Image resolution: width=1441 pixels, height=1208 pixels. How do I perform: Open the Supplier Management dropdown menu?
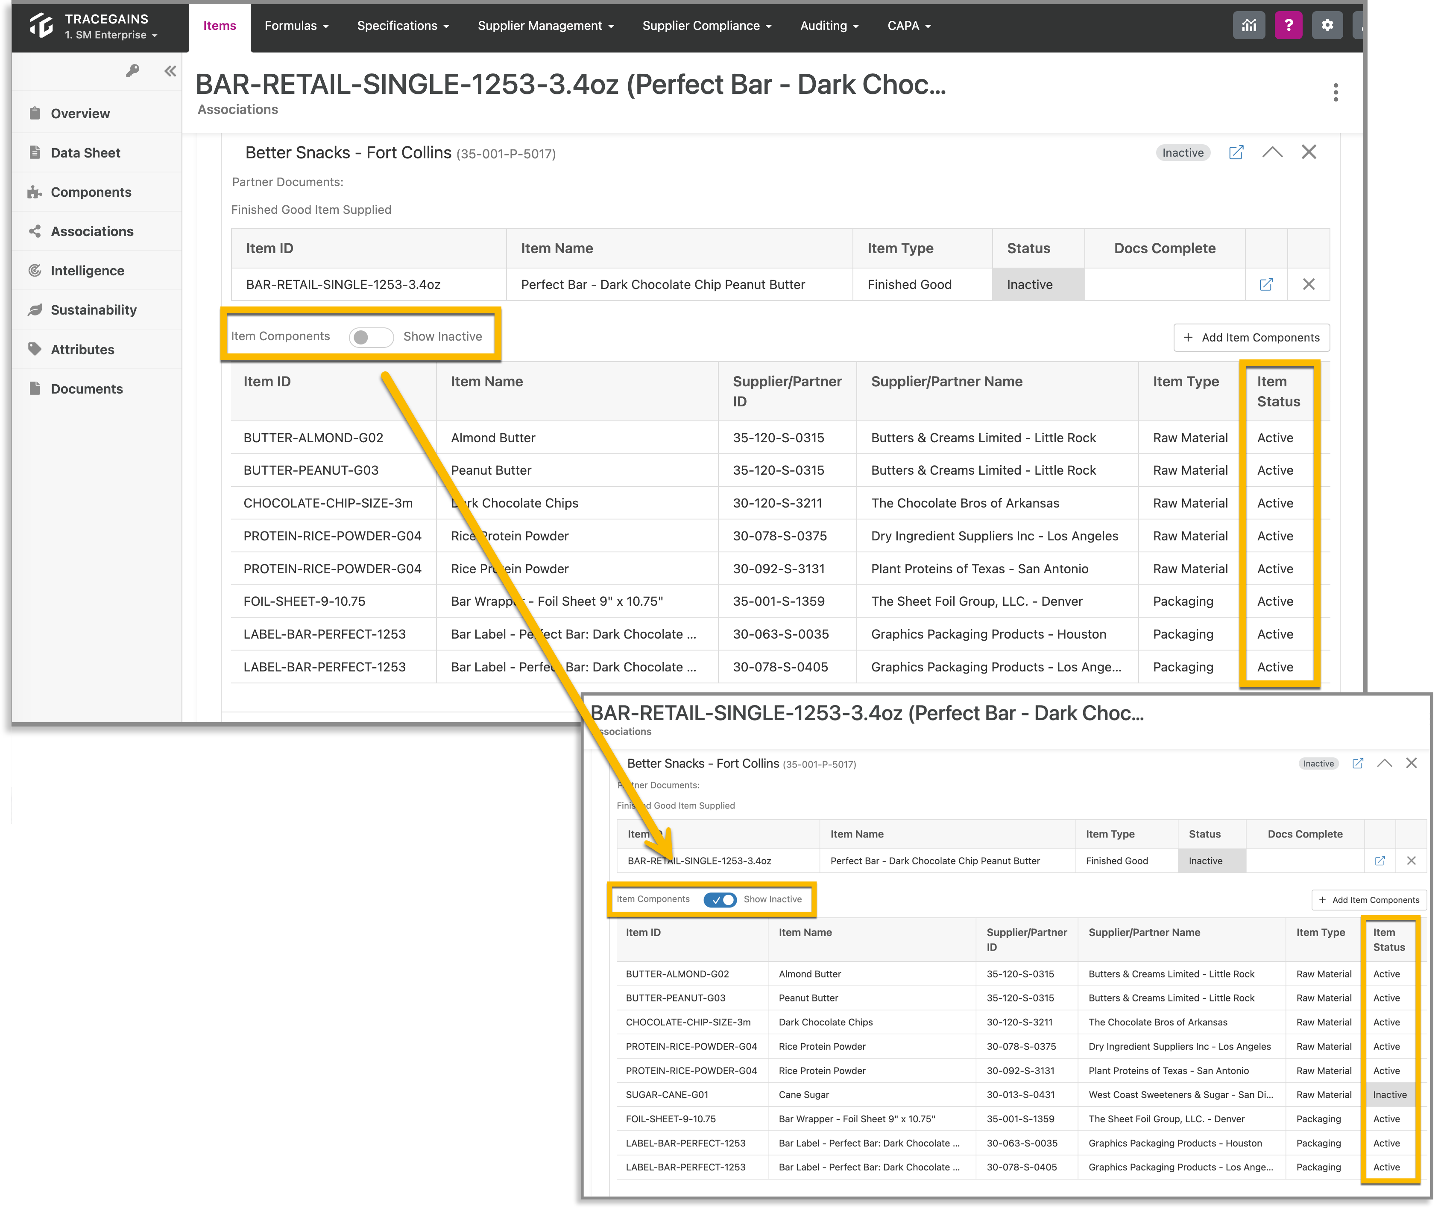click(x=545, y=25)
